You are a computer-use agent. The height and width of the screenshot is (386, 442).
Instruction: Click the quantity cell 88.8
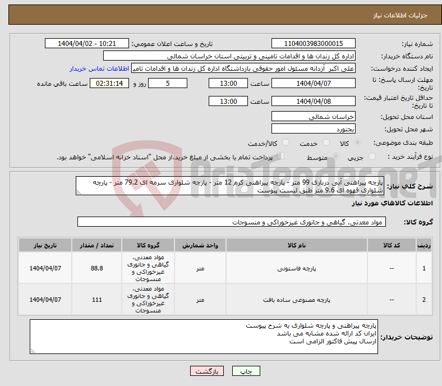click(96, 268)
